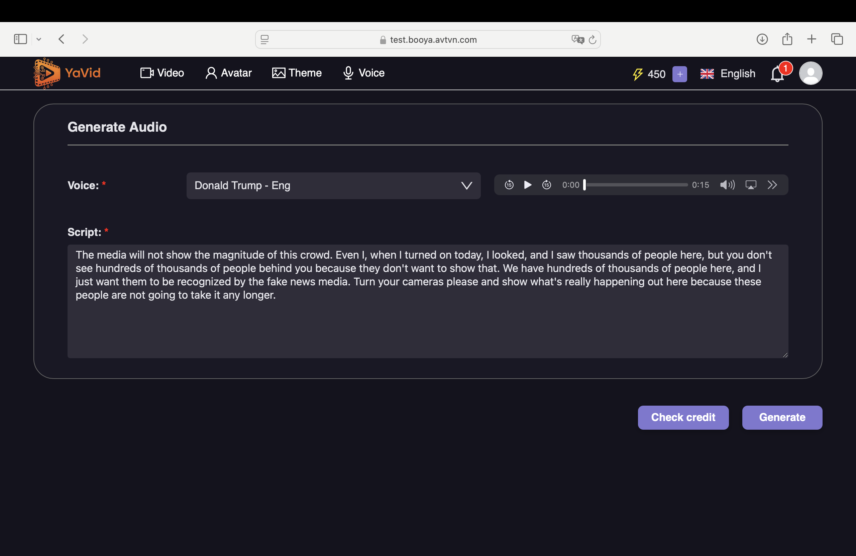Click the test.booya.avtvn.com address bar

point(428,39)
